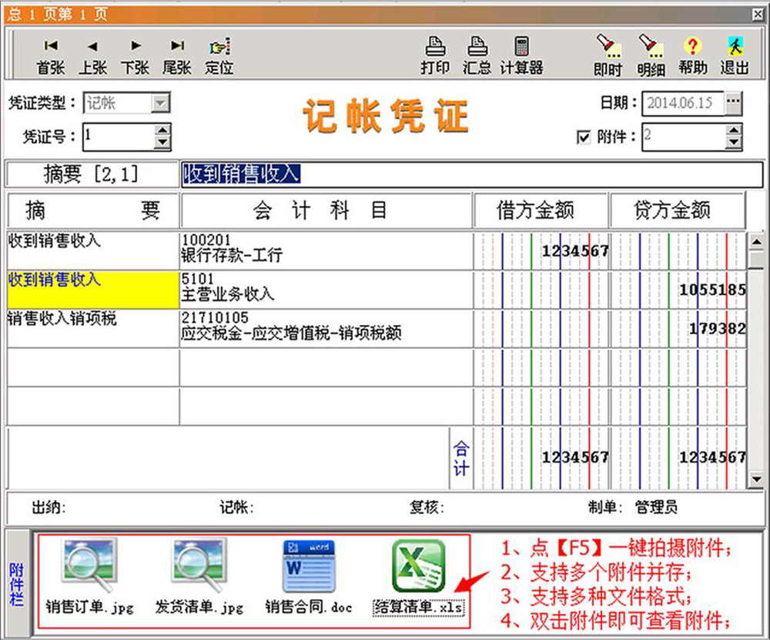
Task: Go to first voucher (首张)
Action: point(51,56)
